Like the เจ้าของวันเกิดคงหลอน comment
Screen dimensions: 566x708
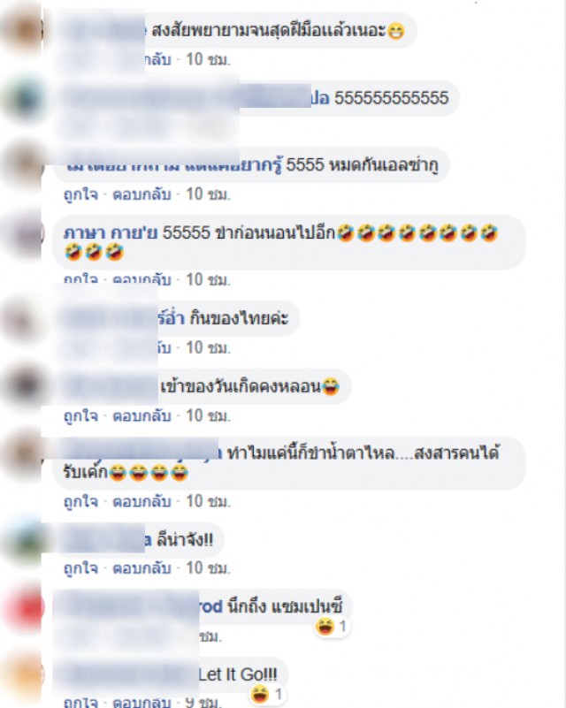[80, 415]
